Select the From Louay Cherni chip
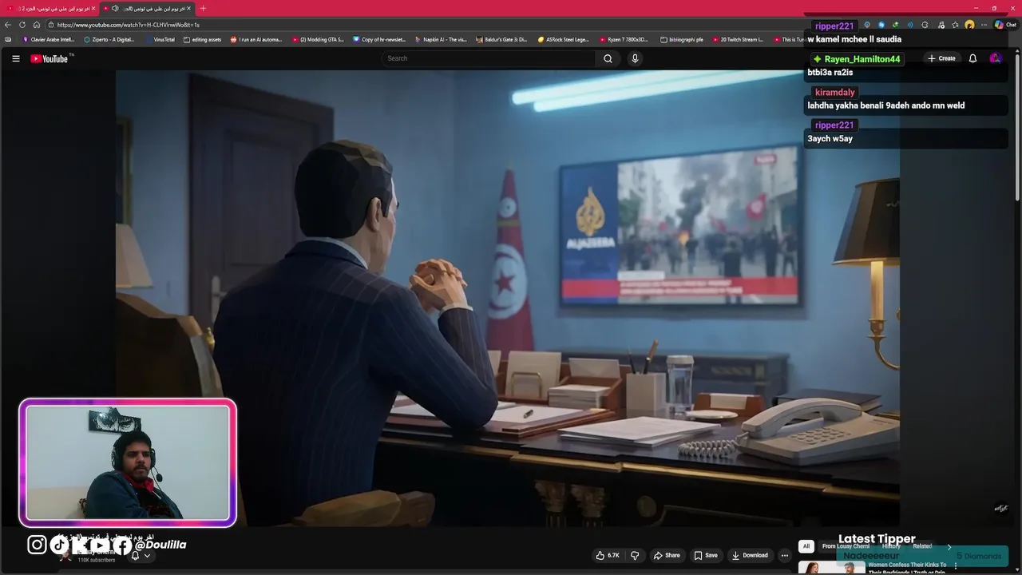 [846, 546]
